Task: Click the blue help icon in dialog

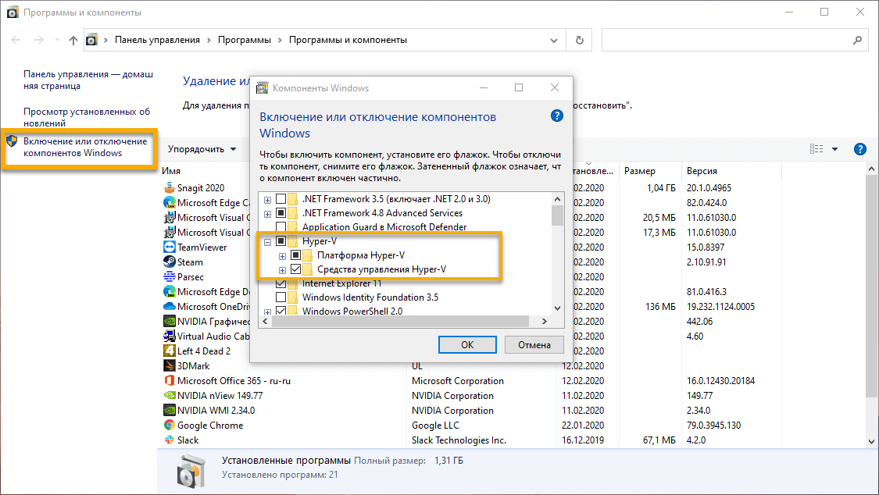Action: click(x=556, y=115)
